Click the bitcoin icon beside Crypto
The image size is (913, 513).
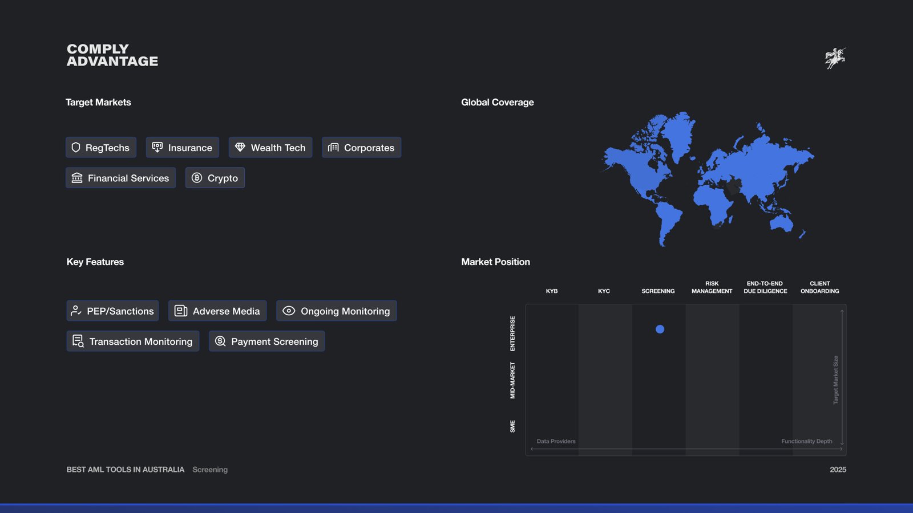pos(197,178)
